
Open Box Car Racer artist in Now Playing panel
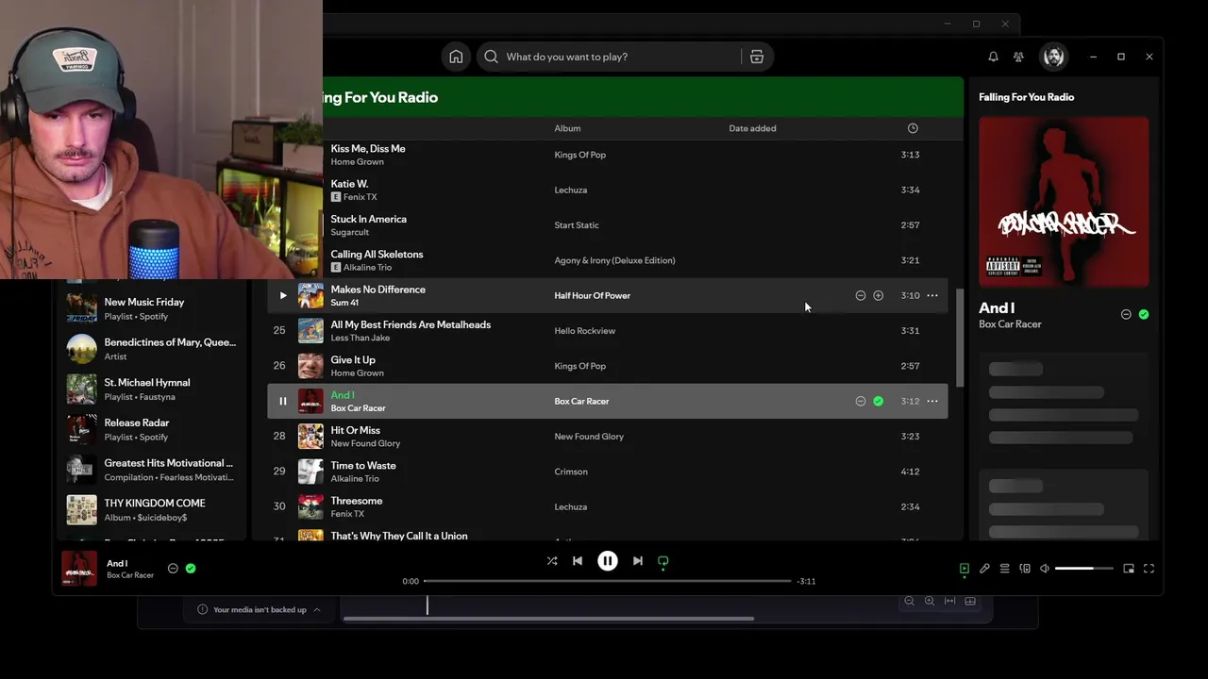click(x=1010, y=324)
